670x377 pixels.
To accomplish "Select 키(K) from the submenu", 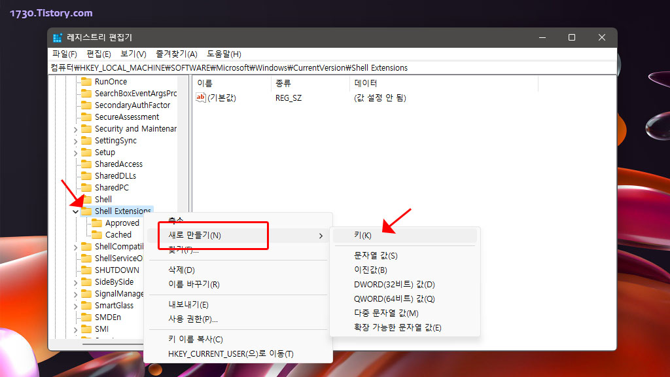I will pos(404,236).
